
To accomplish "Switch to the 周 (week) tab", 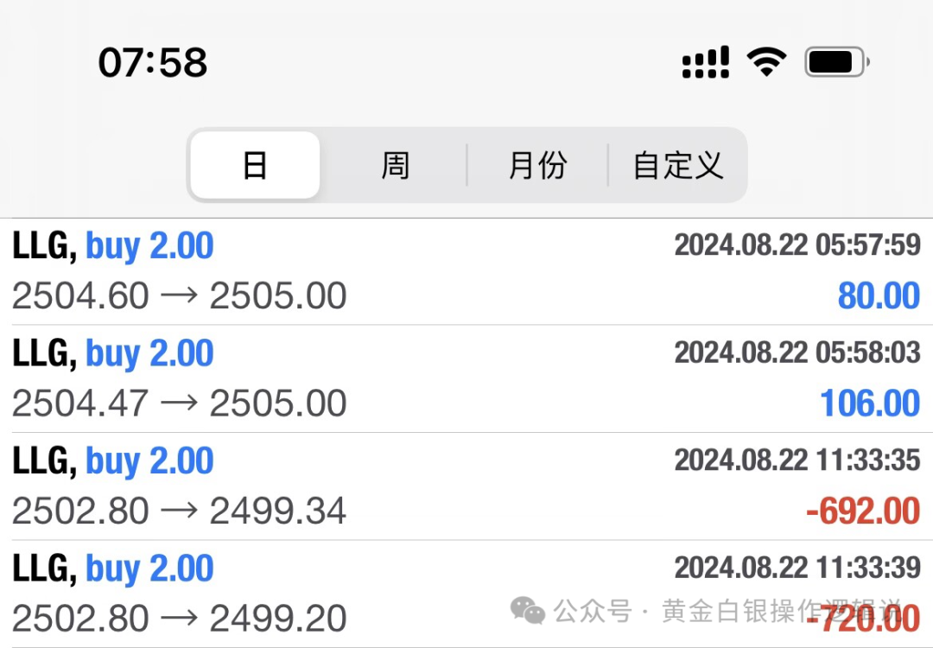I will click(x=395, y=165).
